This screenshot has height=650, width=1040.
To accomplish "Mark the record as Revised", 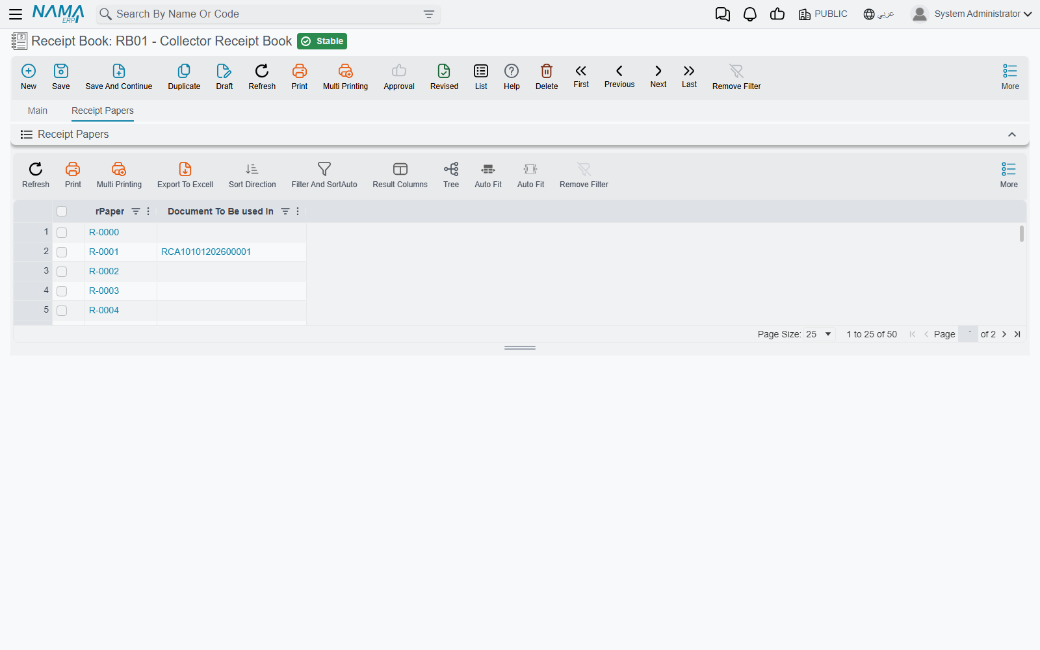I will (x=444, y=77).
